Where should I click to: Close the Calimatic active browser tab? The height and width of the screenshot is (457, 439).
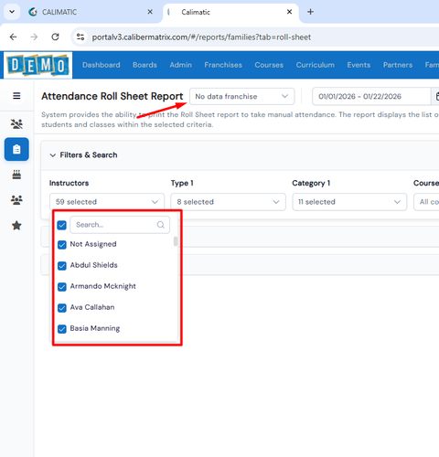tap(289, 12)
